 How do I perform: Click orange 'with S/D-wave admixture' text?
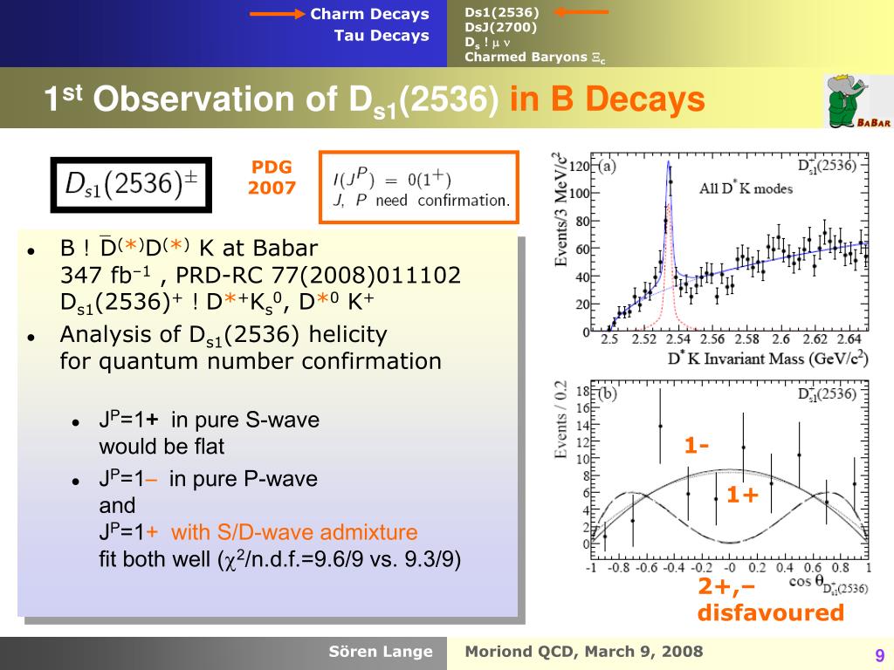(294, 532)
